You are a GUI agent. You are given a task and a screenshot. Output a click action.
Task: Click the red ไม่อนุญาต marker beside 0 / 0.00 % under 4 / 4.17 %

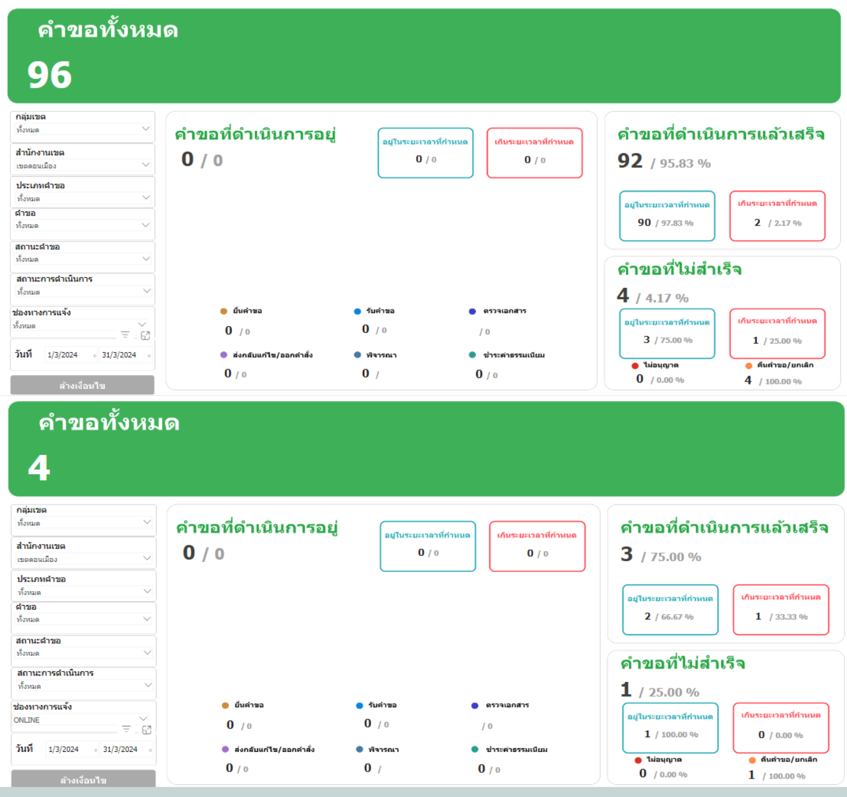click(635, 365)
